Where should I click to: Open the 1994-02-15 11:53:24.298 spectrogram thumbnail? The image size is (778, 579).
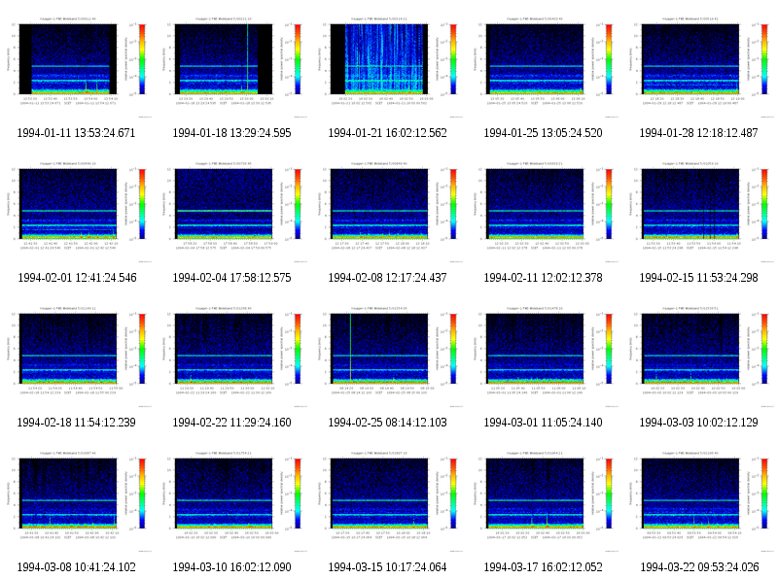pyautogui.click(x=698, y=213)
